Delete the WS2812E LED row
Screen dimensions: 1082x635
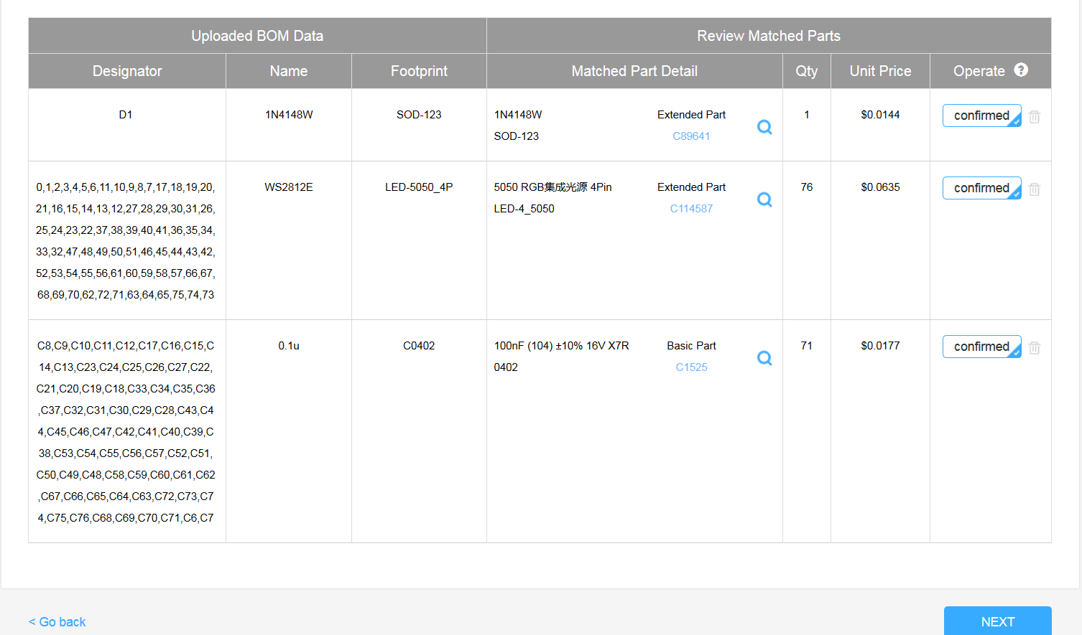pyautogui.click(x=1035, y=189)
